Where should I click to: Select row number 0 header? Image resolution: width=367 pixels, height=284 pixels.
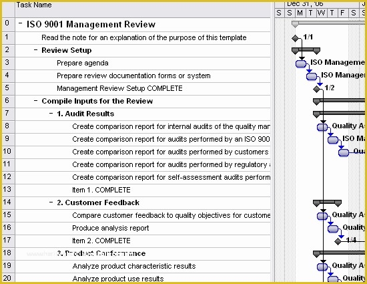(x=8, y=24)
